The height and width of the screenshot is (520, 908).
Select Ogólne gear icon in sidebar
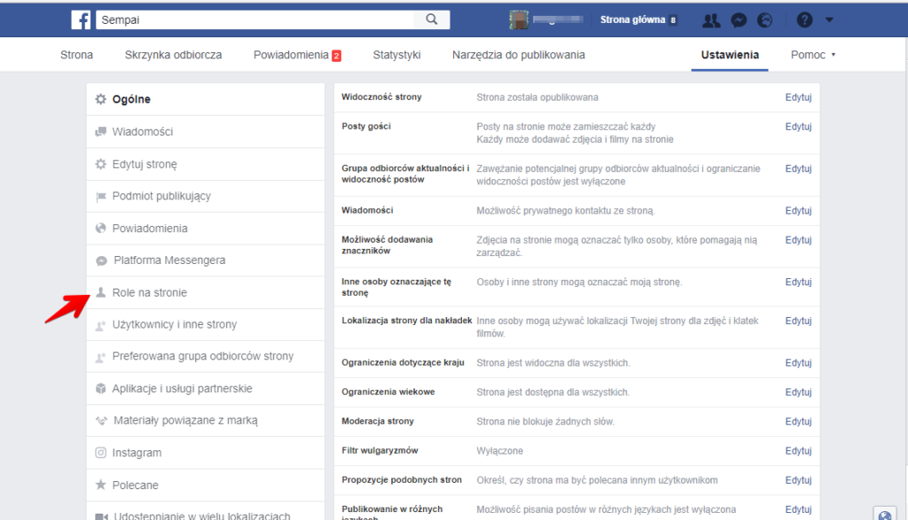101,99
